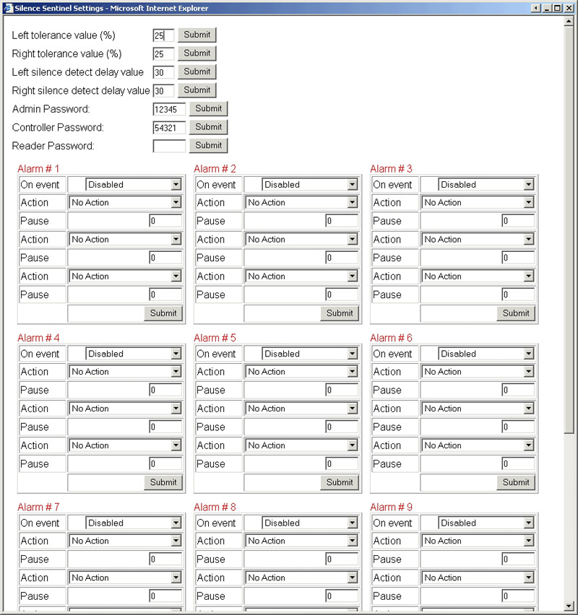This screenshot has width=578, height=615.
Task: Click the Controller Password text field
Action: [169, 128]
